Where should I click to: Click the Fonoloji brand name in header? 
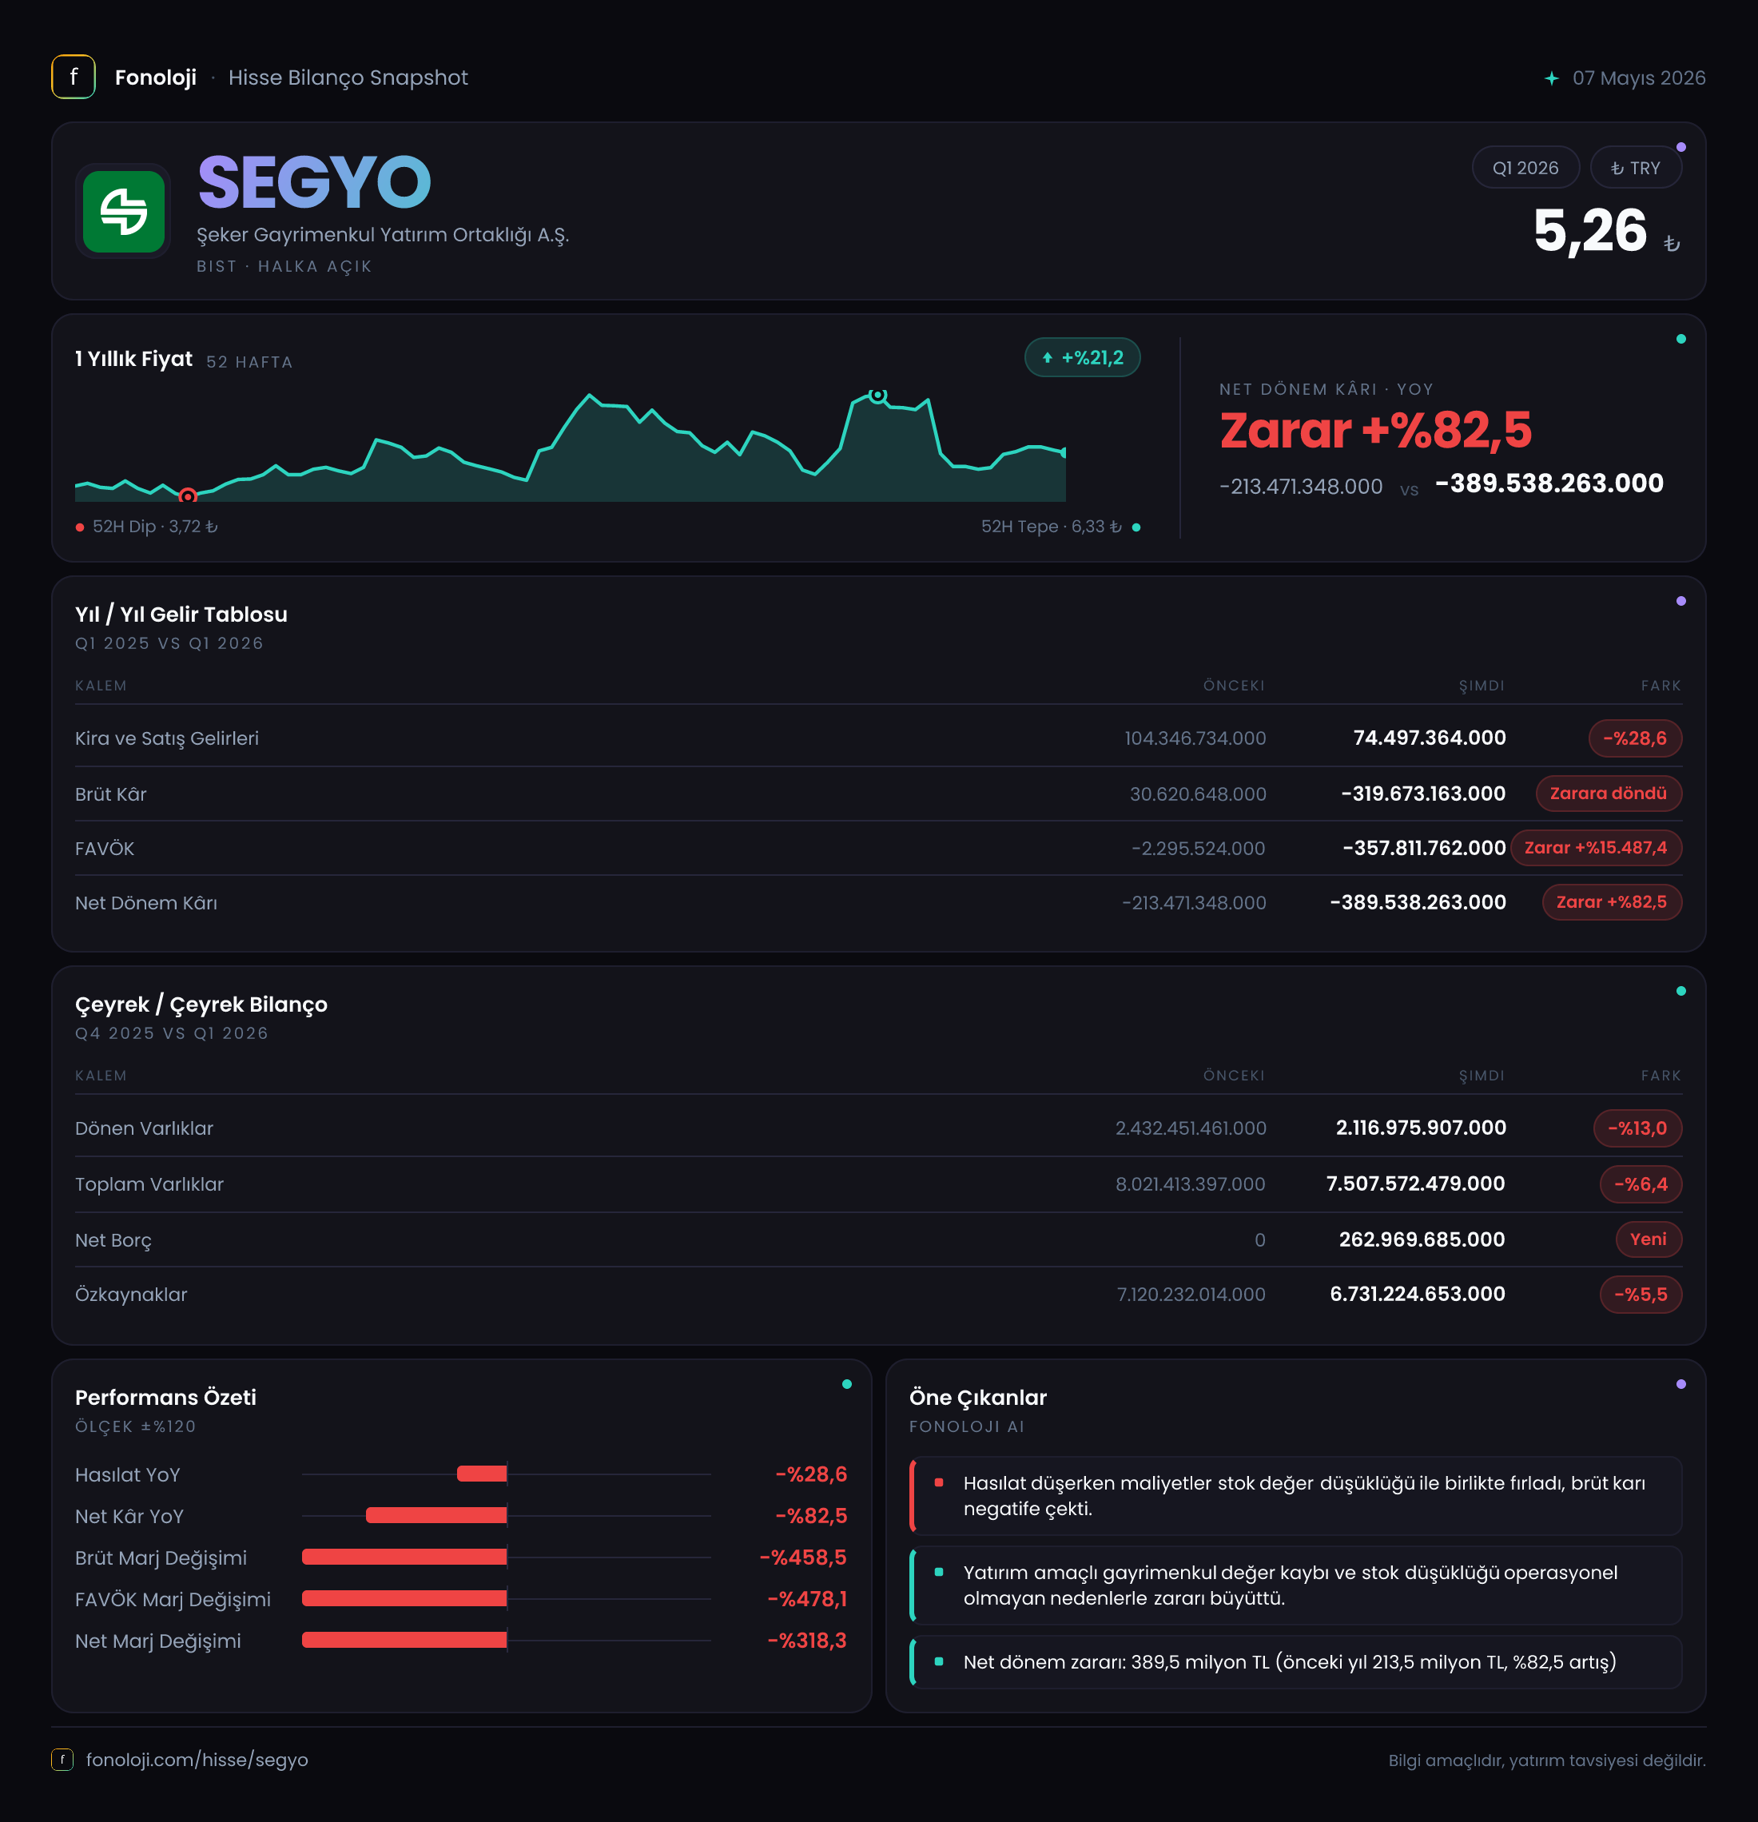[x=155, y=78]
